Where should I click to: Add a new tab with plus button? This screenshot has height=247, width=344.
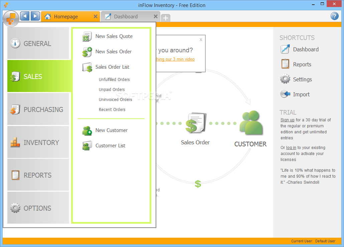click(166, 18)
